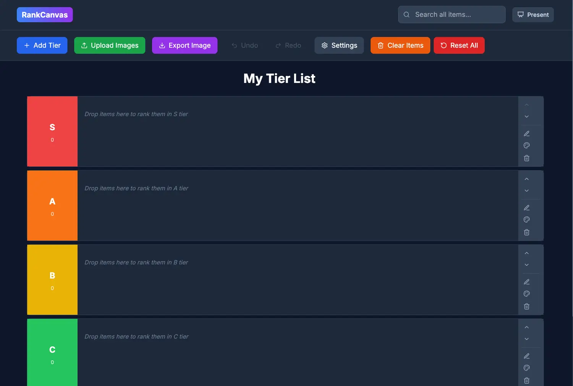Delete the A tier using trash icon
Viewport: 573px width, 386px height.
click(526, 232)
